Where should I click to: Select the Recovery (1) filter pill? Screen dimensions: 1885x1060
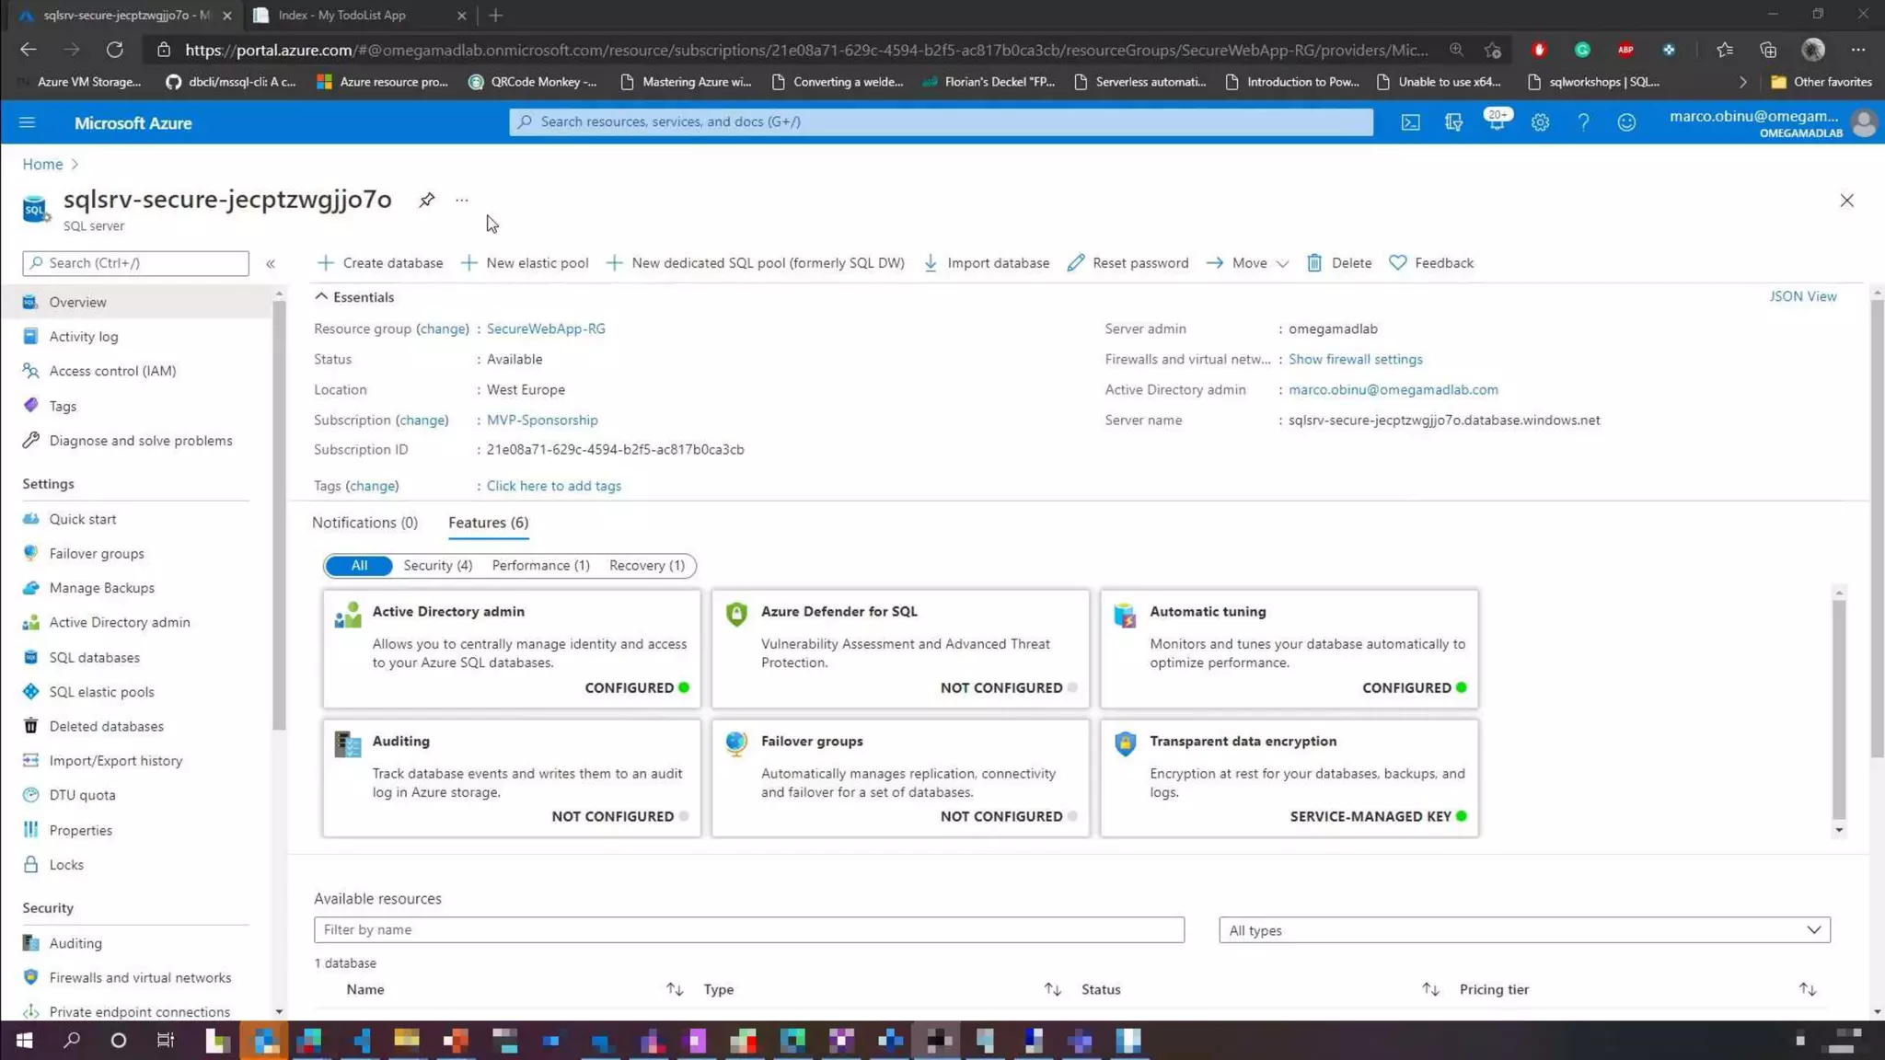click(x=646, y=566)
